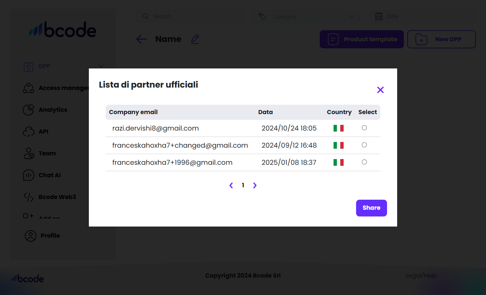Viewport: 486px width, 295px height.
Task: Open the API cloud icon
Action: (x=29, y=132)
